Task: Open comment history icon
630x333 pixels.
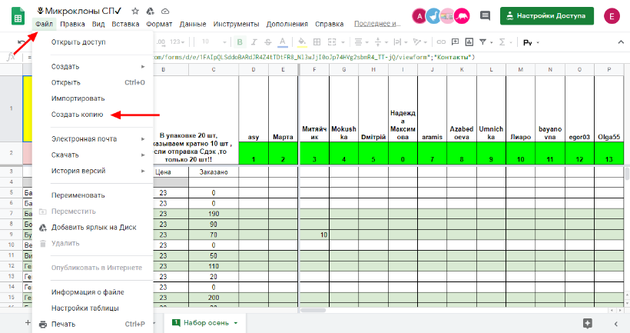Action: [x=485, y=15]
